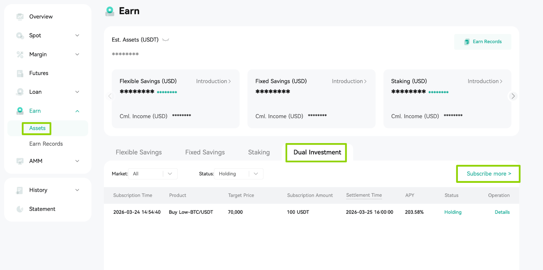Screen dimensions: 543x270
Task: Expand the Margin menu chevron
Action: point(77,54)
